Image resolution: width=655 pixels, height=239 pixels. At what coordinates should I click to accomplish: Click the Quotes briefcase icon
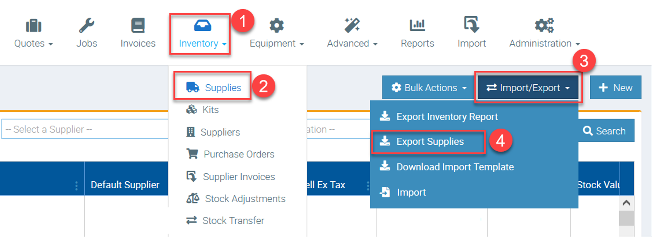point(34,26)
